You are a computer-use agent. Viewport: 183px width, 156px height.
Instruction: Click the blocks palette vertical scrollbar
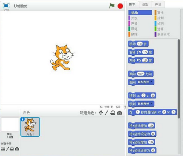point(179,79)
